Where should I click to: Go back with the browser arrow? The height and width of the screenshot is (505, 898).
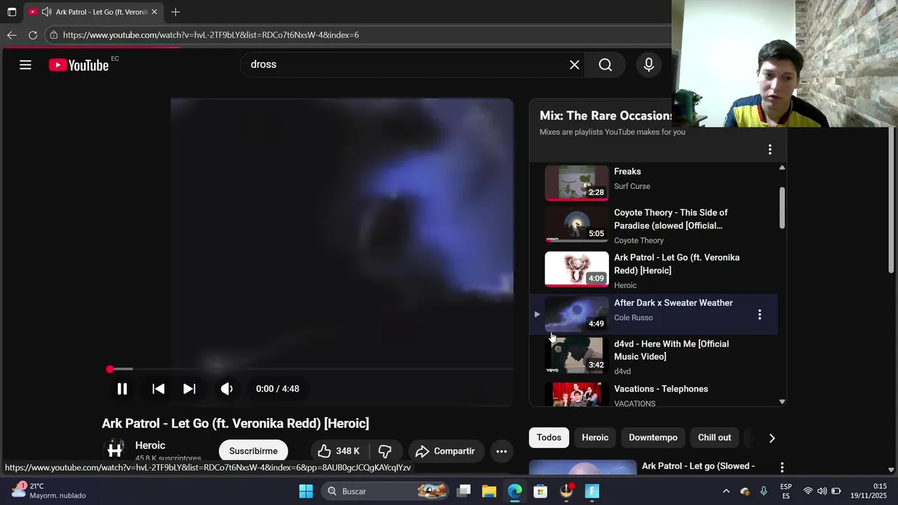pyautogui.click(x=12, y=35)
